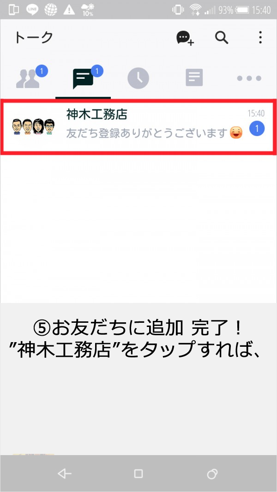The image size is (277, 492).
Task: Switch to the Friends tab
Action: click(x=28, y=78)
